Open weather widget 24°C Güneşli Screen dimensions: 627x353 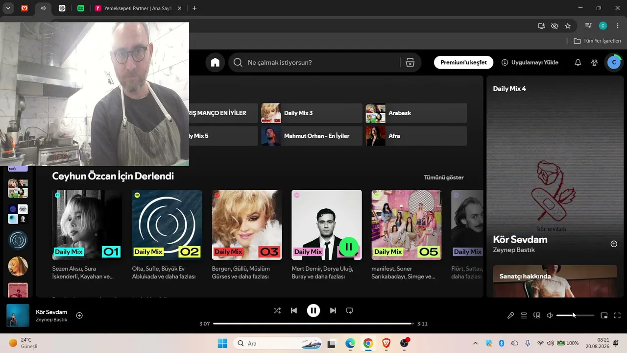[23, 343]
